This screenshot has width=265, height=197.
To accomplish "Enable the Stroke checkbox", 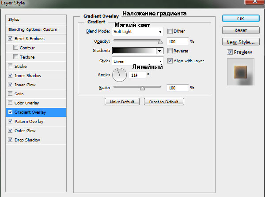I will coord(10,66).
